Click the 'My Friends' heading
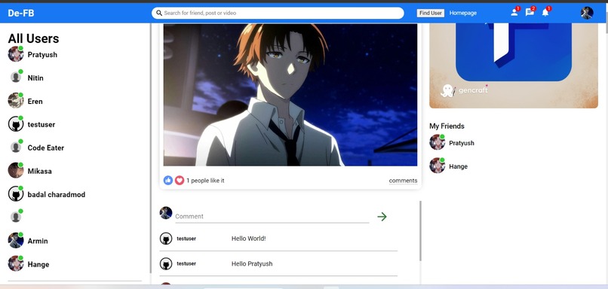608x289 pixels. 447,126
